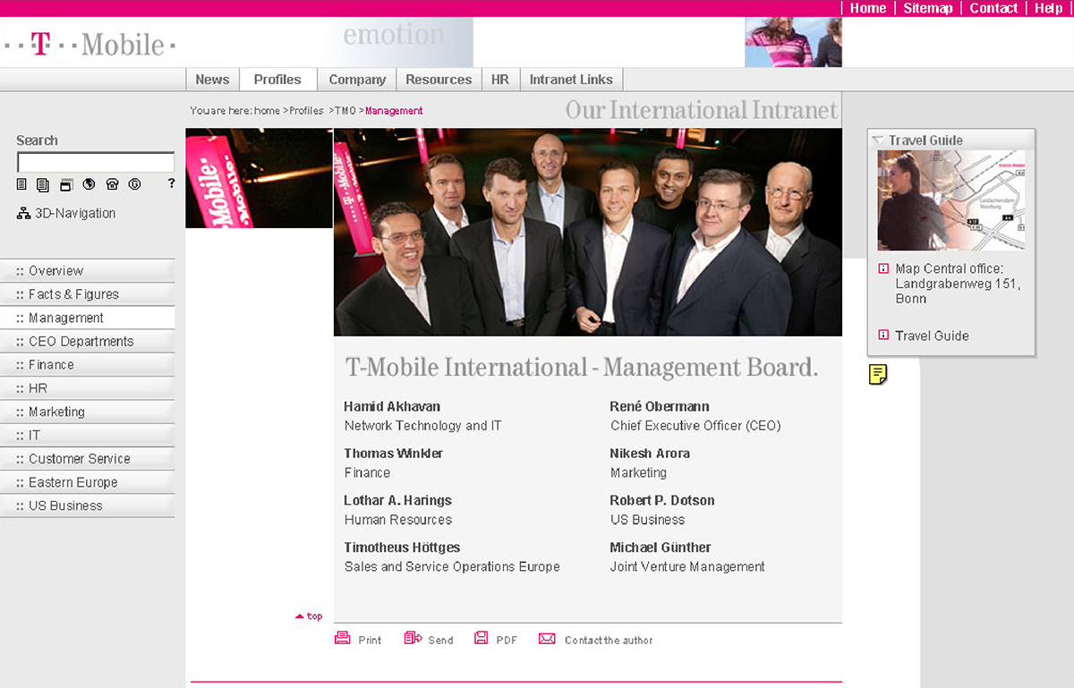Click the single document search icon
Screen dimensions: 1074x688
point(22,184)
